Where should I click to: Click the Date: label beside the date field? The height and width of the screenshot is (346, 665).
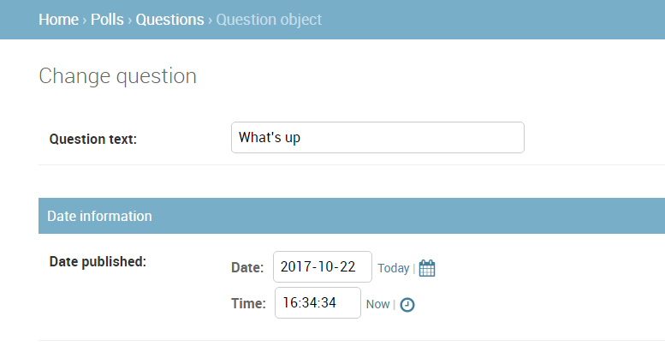247,267
